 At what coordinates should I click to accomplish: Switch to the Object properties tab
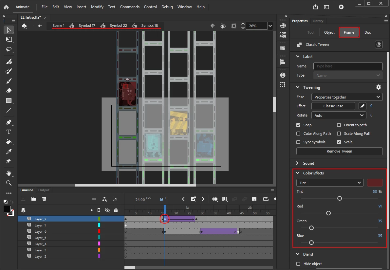pyautogui.click(x=329, y=32)
